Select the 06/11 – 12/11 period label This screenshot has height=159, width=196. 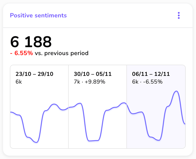click(x=151, y=74)
